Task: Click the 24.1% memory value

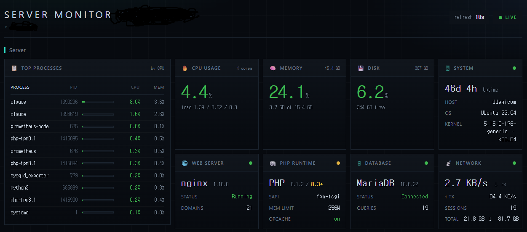Action: click(x=289, y=92)
